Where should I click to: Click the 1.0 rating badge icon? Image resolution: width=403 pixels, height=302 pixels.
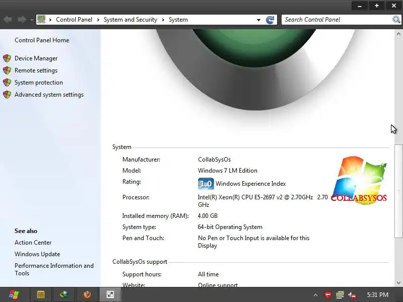click(x=206, y=184)
